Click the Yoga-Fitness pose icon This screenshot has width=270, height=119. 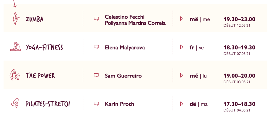[x=15, y=46]
